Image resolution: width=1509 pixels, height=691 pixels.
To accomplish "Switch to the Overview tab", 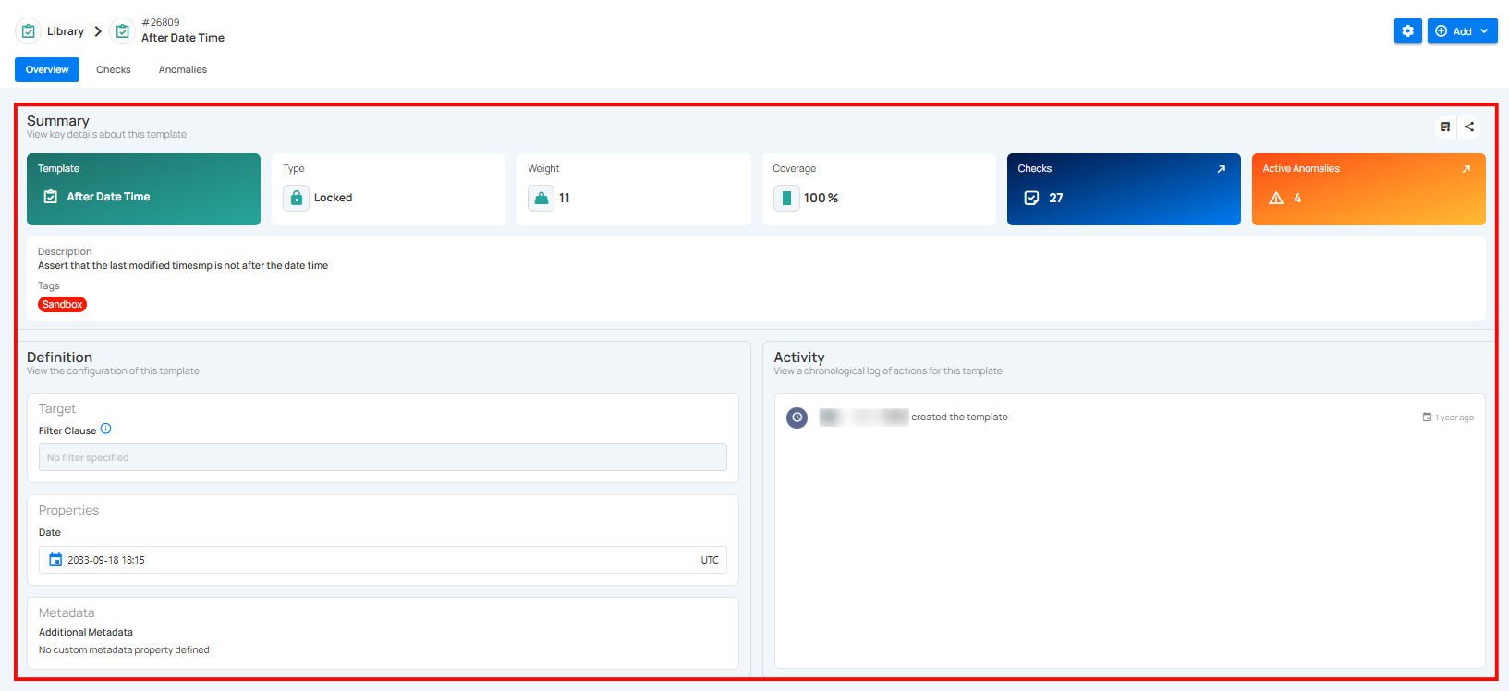I will [47, 69].
